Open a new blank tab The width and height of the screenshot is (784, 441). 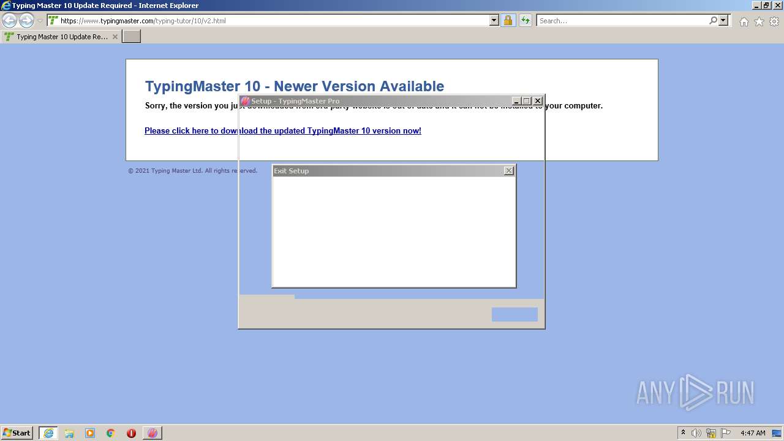coord(132,37)
